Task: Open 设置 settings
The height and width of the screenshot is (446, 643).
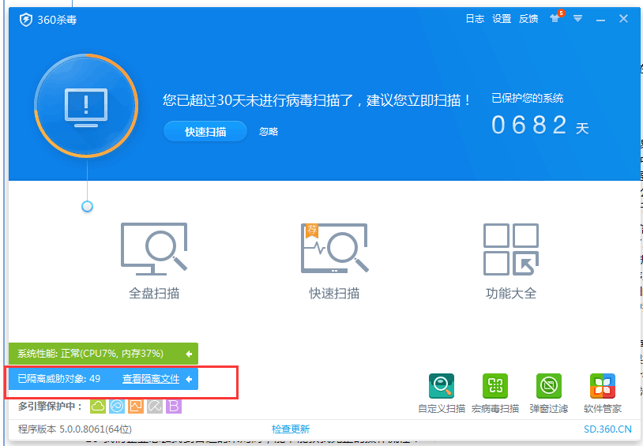Action: coord(502,19)
